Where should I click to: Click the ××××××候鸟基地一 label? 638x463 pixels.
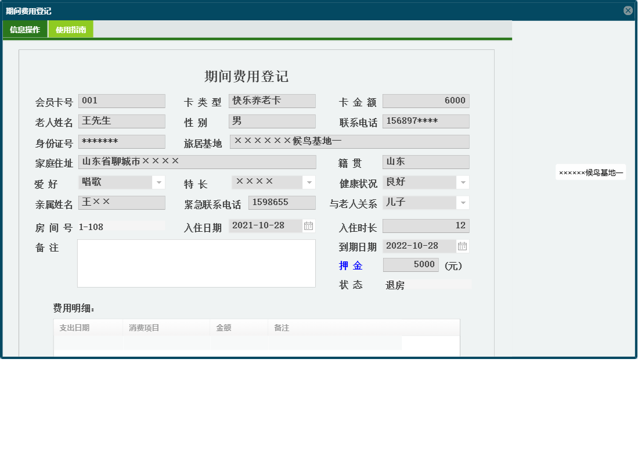590,172
